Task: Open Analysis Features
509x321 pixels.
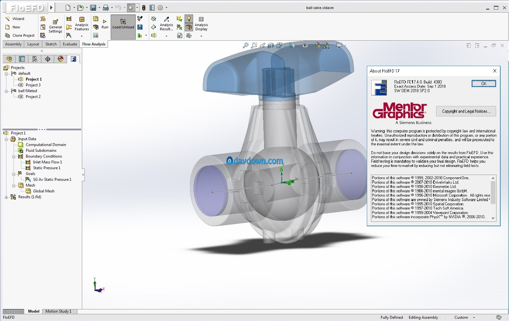Action: (x=82, y=24)
